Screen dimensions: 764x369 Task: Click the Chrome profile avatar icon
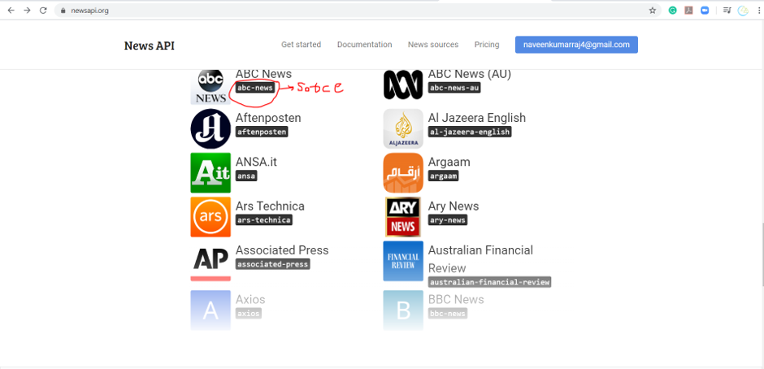pos(743,11)
